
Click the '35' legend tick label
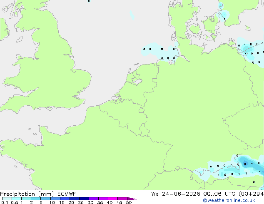point(100,202)
